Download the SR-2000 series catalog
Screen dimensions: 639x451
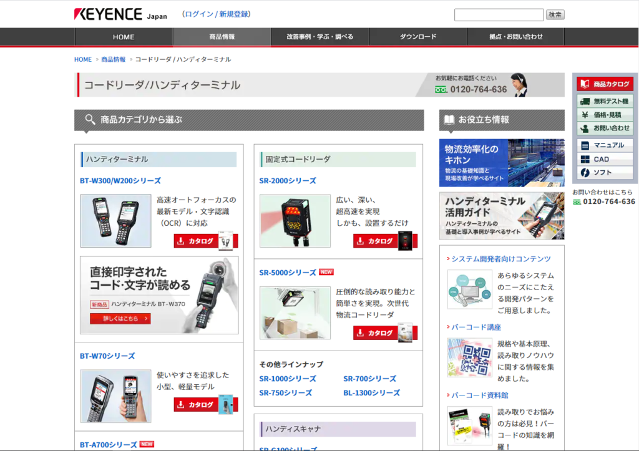click(x=385, y=241)
